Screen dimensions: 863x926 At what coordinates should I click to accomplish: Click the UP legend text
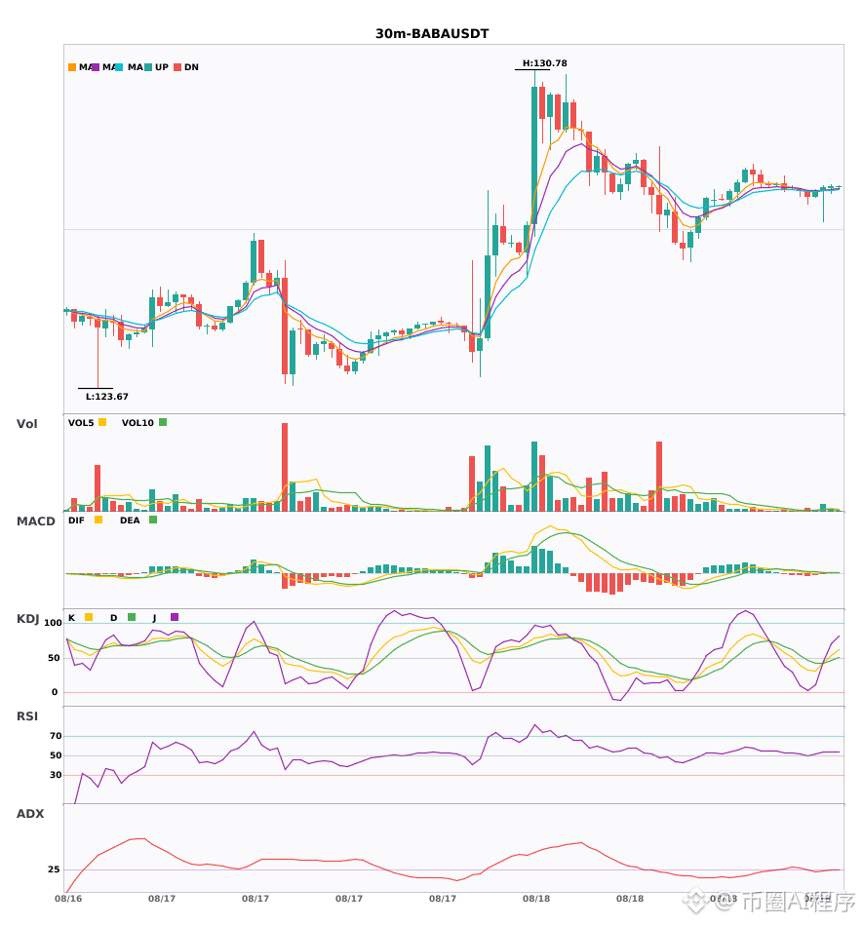click(x=162, y=67)
